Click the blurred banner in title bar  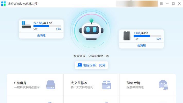pos(137,4)
